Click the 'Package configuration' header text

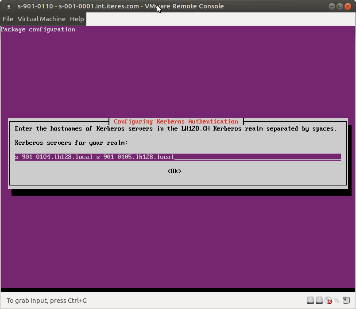38,30
